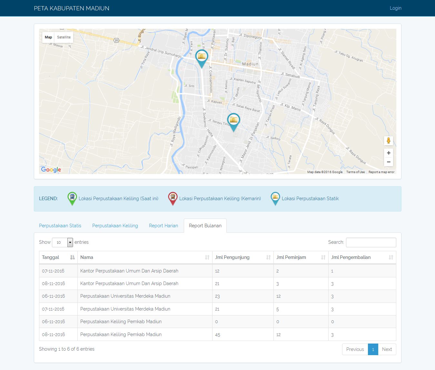The height and width of the screenshot is (370, 435).
Task: Focus the table Search field
Action: pos(371,242)
